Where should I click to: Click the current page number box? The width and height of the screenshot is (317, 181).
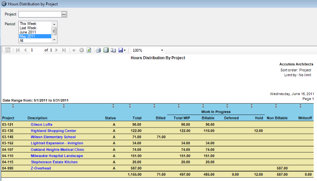pos(36,50)
